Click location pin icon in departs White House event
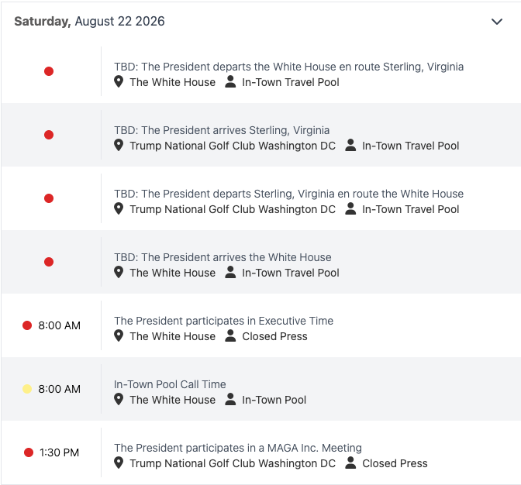Image resolution: width=521 pixels, height=485 pixels. (119, 81)
